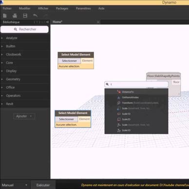Click Sélectionner on lower Select Model Element node
This screenshot has height=189, width=189.
point(66,119)
